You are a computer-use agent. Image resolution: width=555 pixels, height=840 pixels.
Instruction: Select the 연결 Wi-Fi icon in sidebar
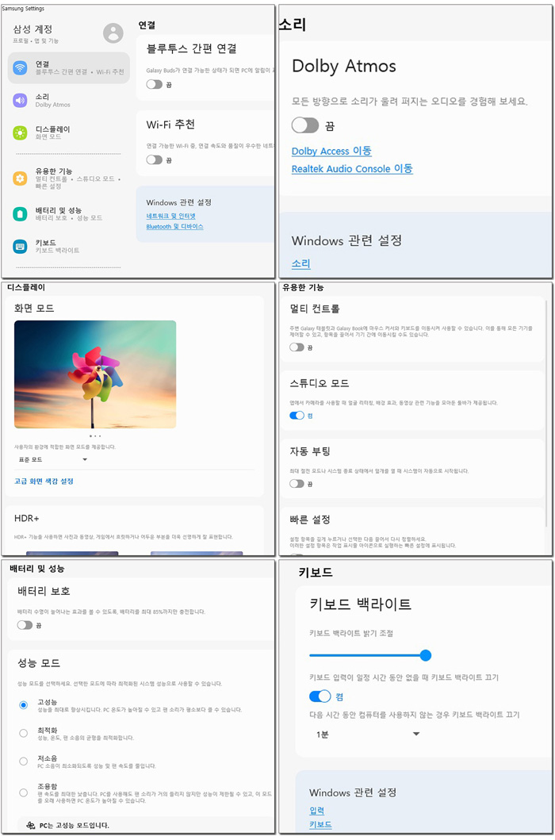[x=21, y=67]
